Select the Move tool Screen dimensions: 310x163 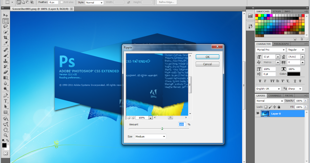5,15
